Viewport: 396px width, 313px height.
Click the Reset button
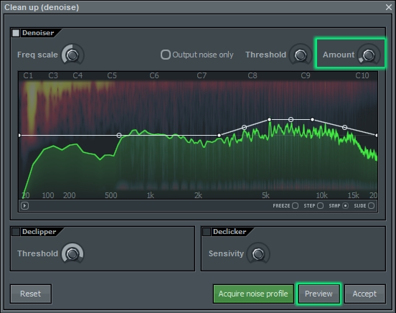[31, 294]
